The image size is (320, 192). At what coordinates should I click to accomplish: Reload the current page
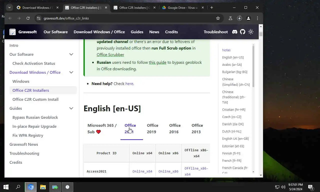coord(28,18)
